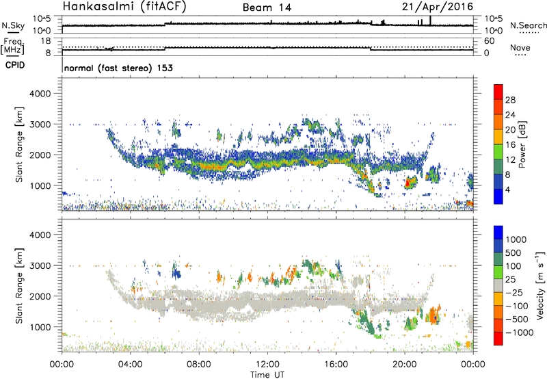
Task: Click the red top segment of Power colorbar
Action: pos(498,92)
